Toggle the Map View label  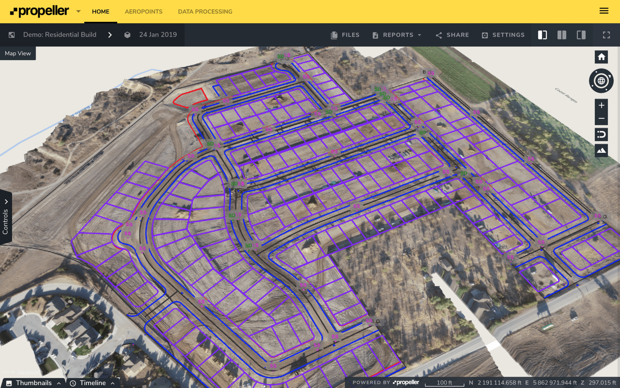[18, 53]
